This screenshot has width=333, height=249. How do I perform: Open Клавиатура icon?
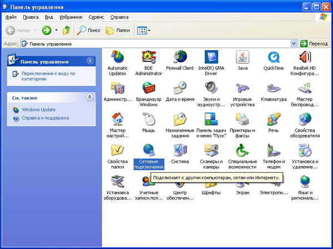274,88
